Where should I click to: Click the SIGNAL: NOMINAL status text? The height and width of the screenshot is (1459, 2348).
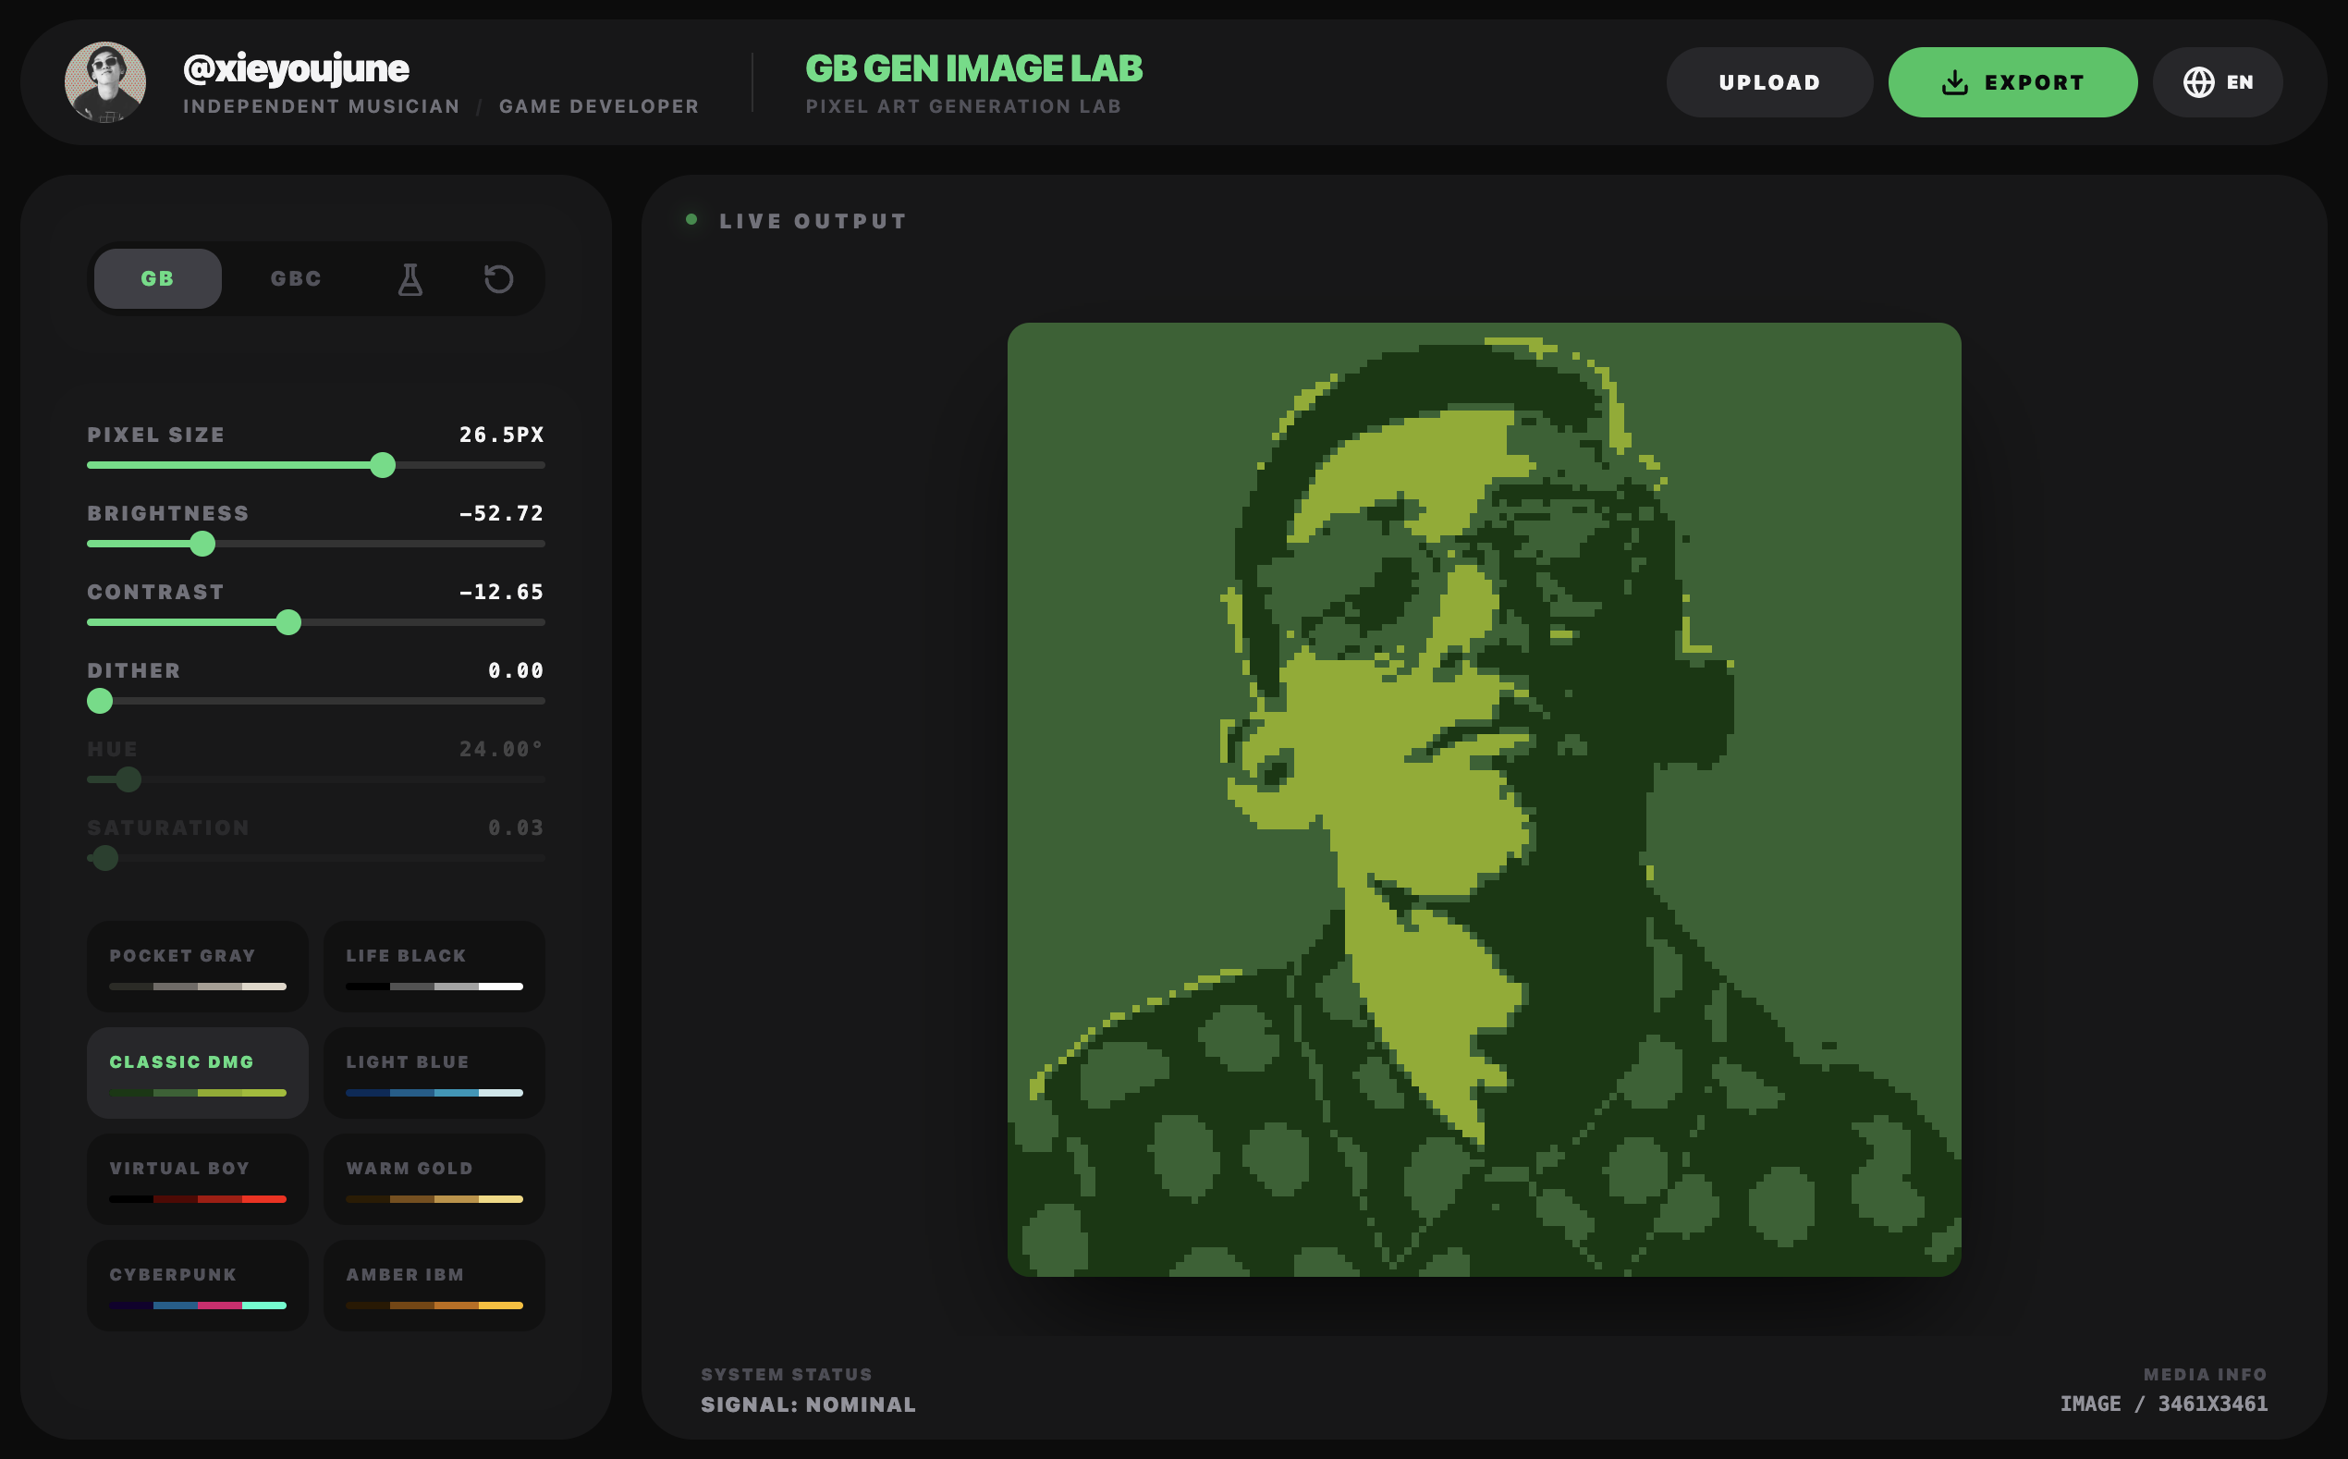(808, 1405)
